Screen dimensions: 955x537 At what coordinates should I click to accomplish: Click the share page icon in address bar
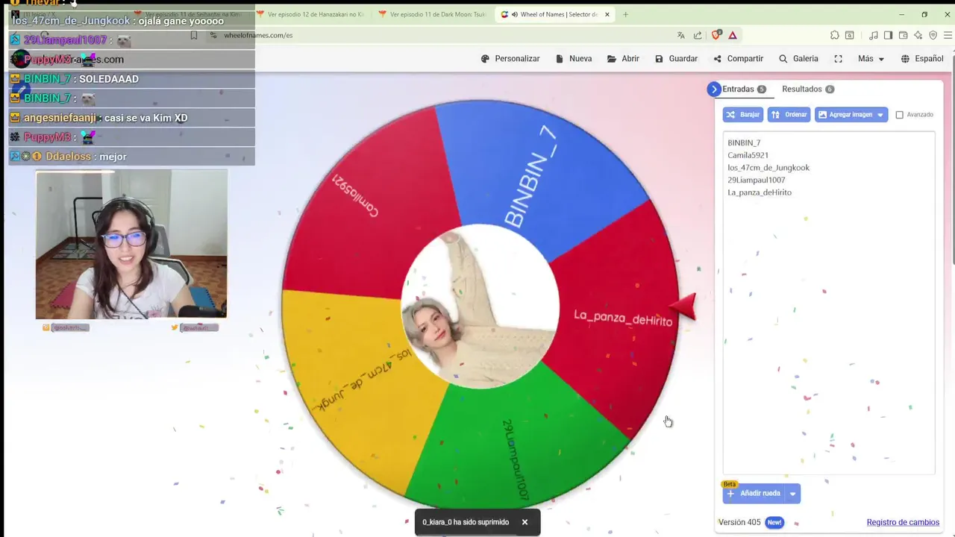698,35
